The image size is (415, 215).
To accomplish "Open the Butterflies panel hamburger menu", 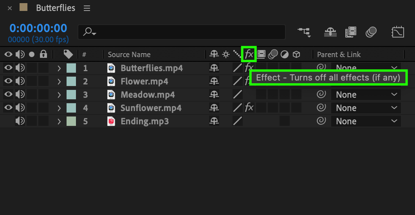I will tap(87, 8).
